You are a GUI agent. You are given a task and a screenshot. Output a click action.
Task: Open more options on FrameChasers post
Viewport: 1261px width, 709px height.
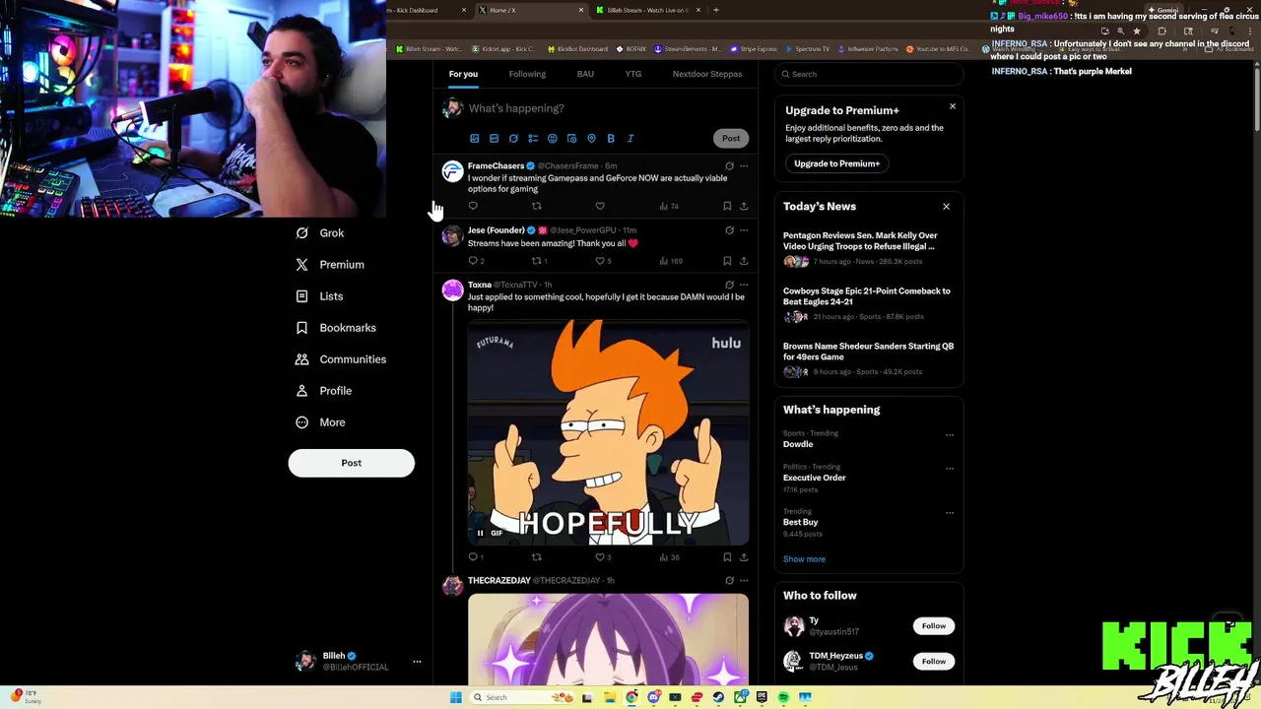coord(744,166)
